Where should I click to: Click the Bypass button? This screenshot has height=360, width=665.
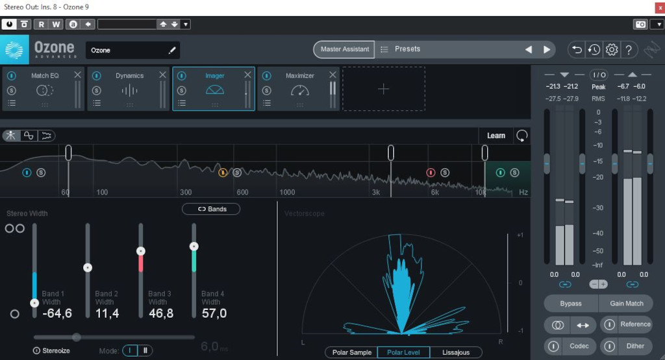571,304
